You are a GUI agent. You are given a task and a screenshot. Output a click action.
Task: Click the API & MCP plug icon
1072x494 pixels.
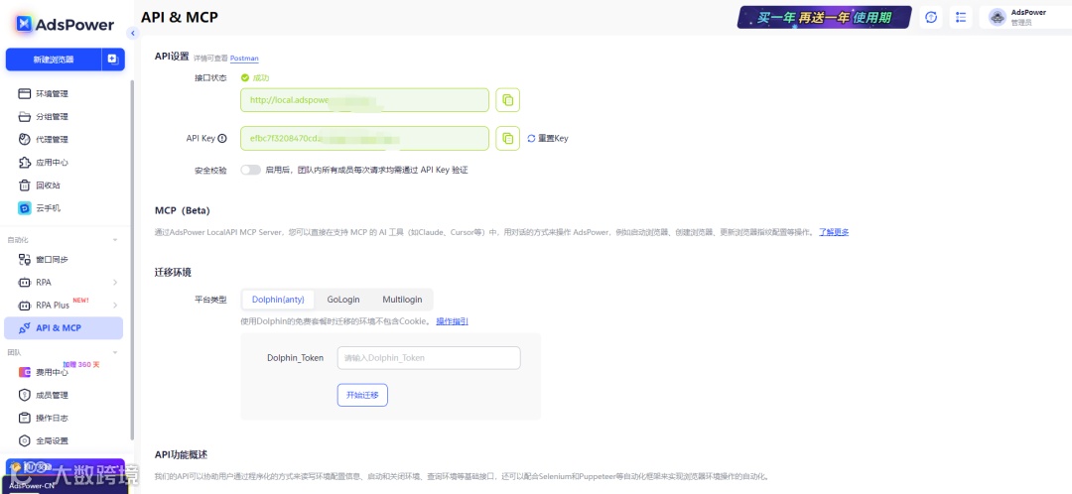pos(25,328)
